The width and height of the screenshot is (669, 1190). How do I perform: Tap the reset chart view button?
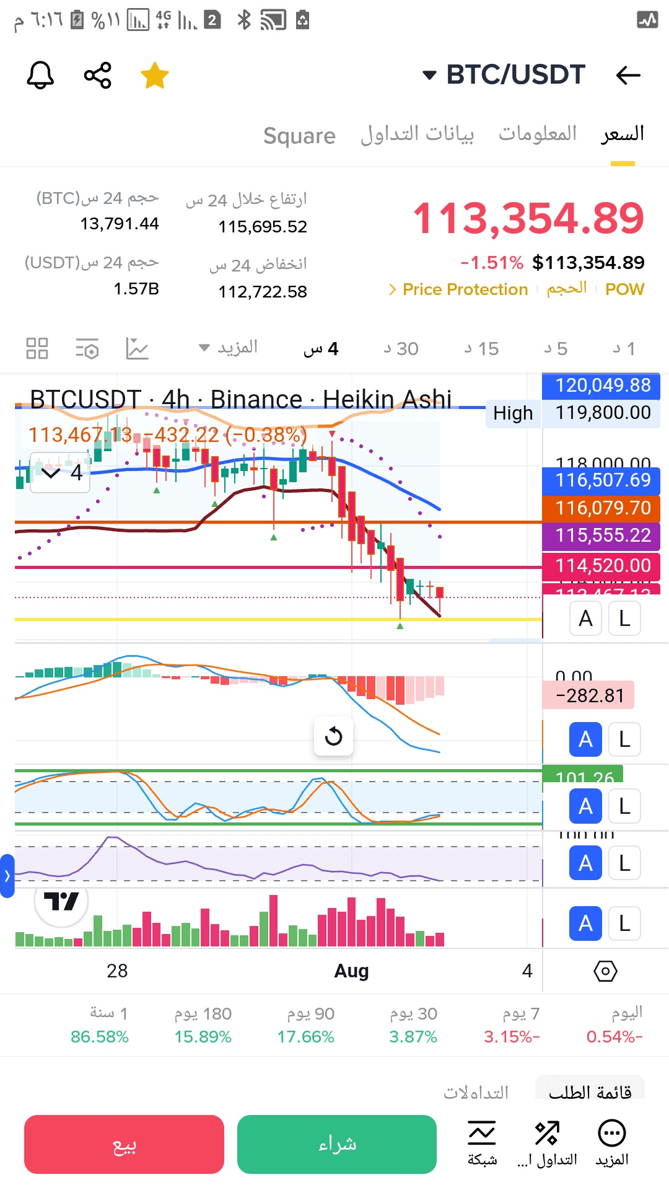click(x=333, y=736)
